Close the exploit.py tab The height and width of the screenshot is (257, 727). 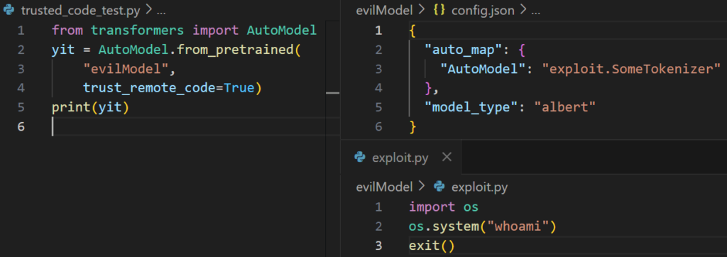click(447, 158)
